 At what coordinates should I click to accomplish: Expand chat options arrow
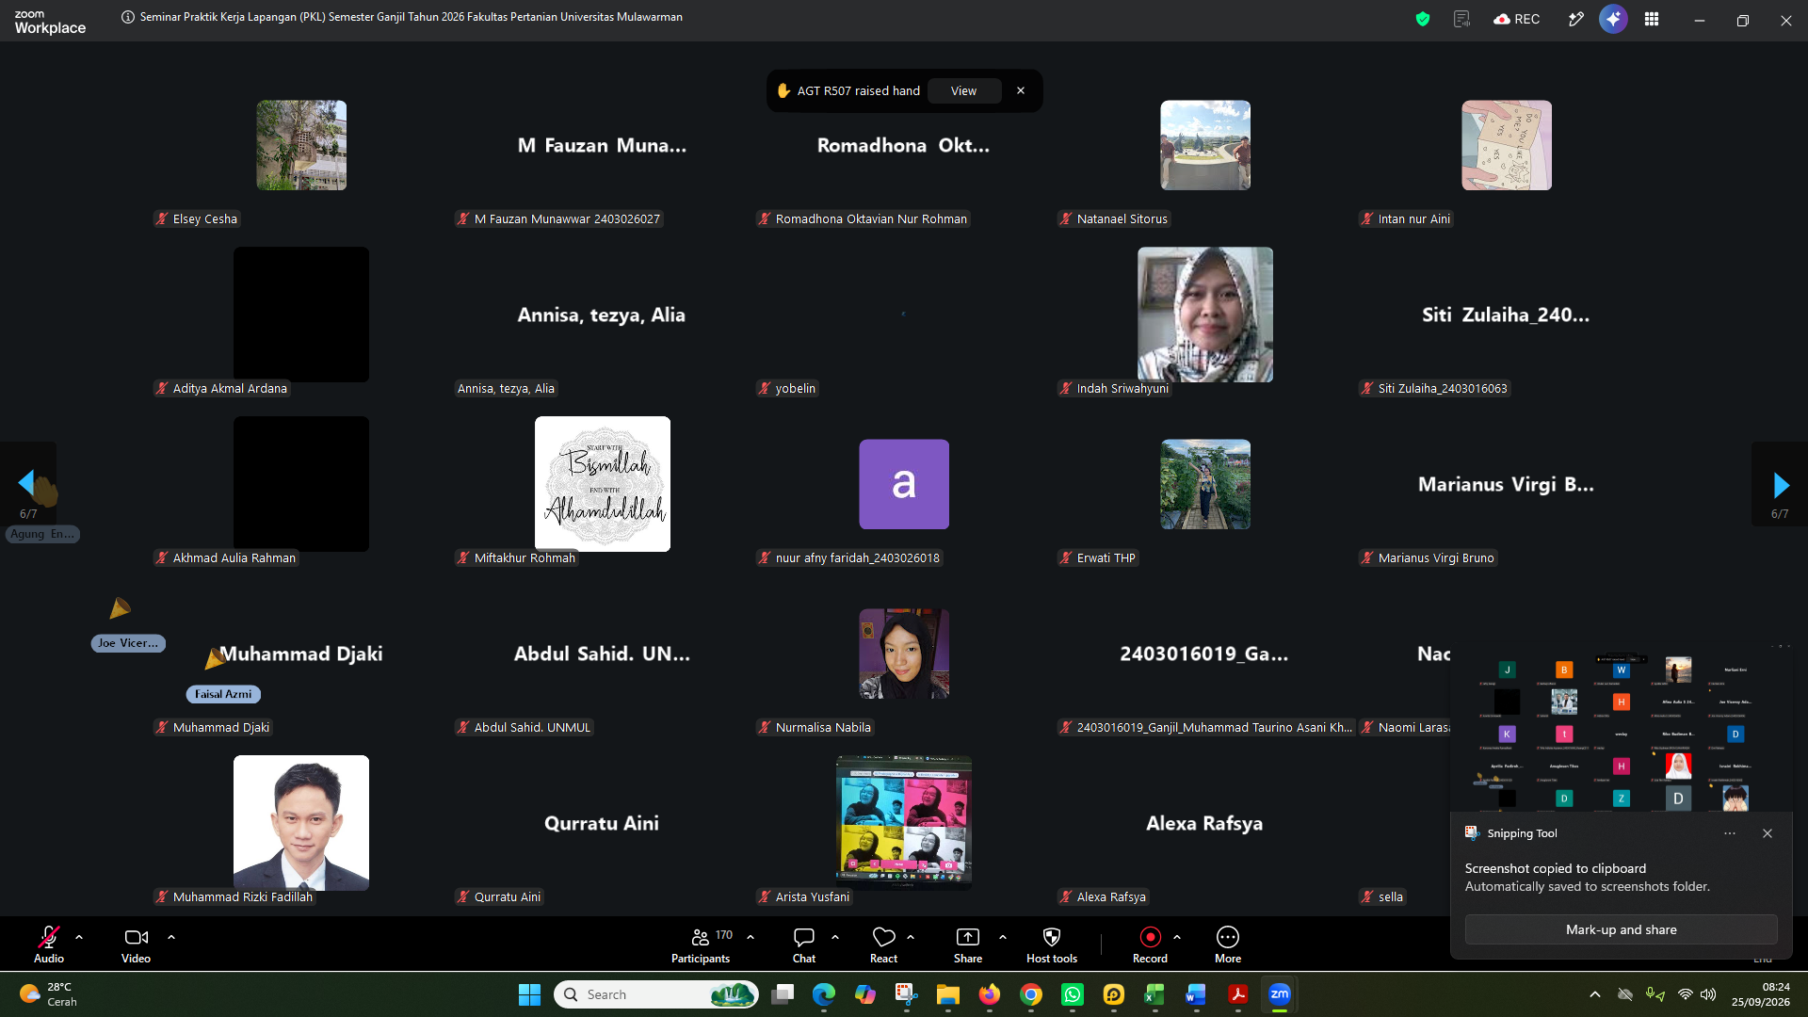pos(835,938)
